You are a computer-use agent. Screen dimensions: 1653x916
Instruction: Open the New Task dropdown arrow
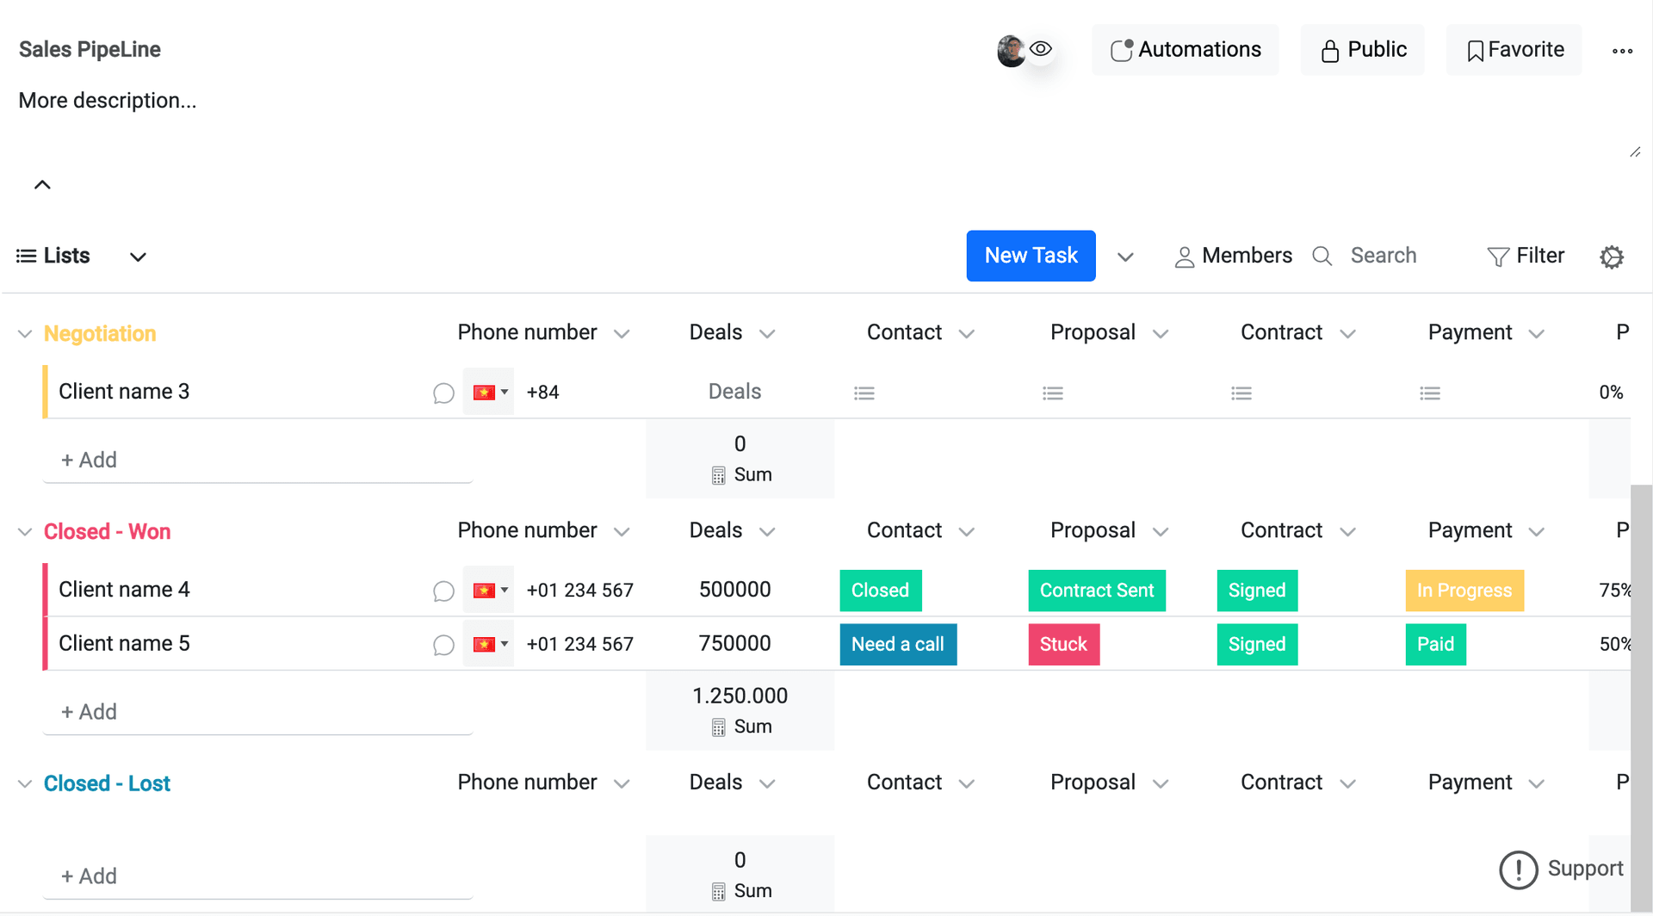[1125, 257]
